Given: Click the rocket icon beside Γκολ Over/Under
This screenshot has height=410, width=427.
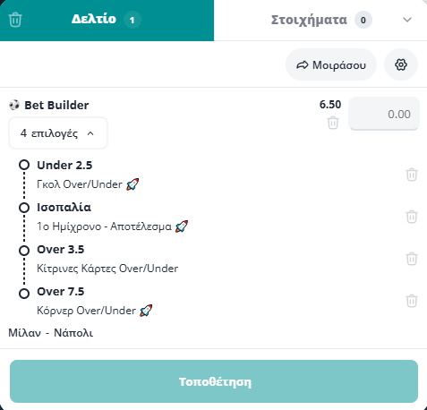Looking at the screenshot, I should (132, 184).
